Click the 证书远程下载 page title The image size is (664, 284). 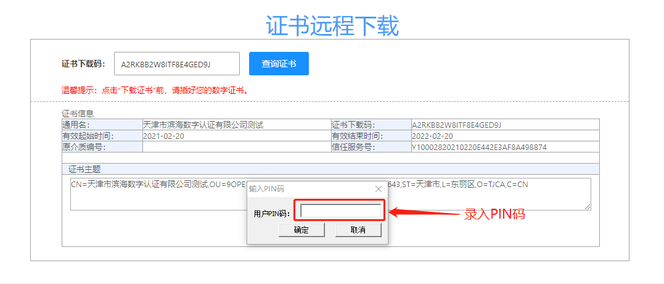click(332, 26)
